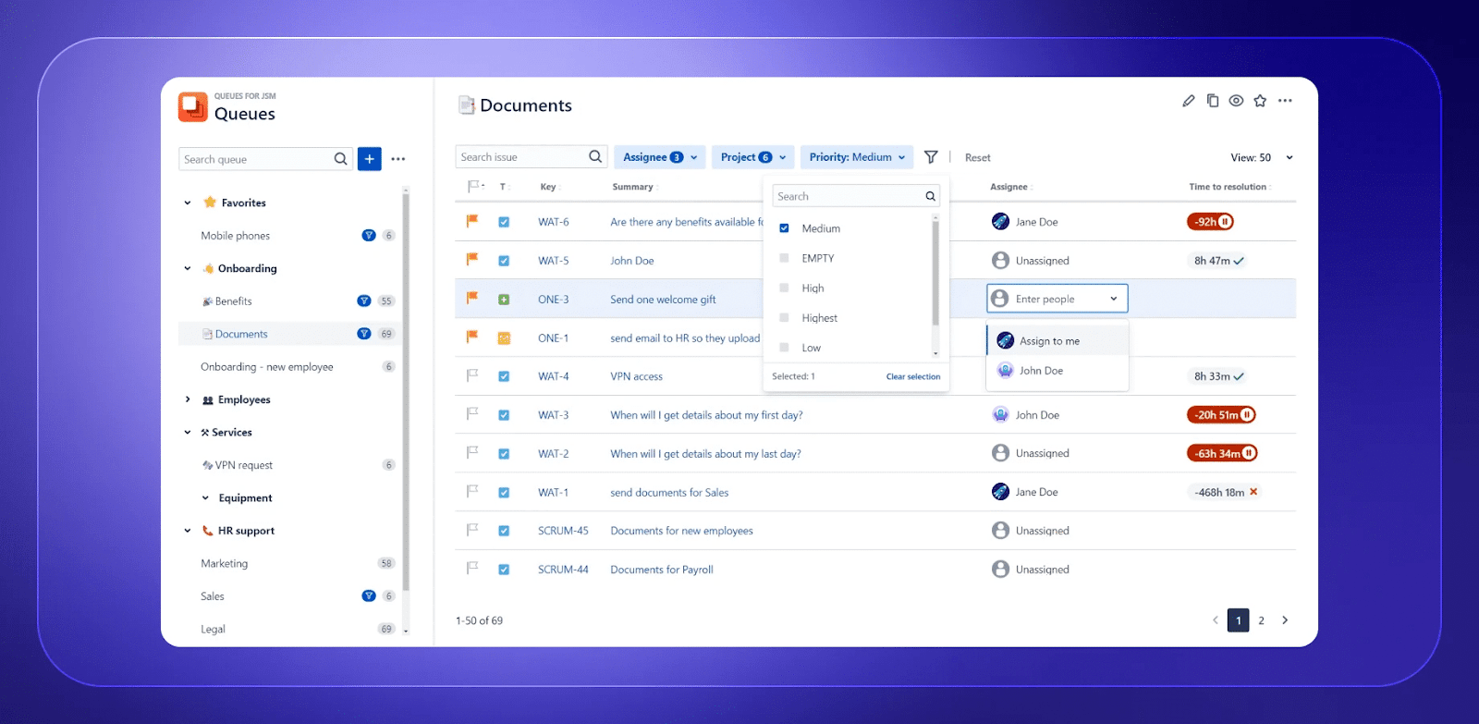Collapse the Favorites group

click(x=188, y=202)
